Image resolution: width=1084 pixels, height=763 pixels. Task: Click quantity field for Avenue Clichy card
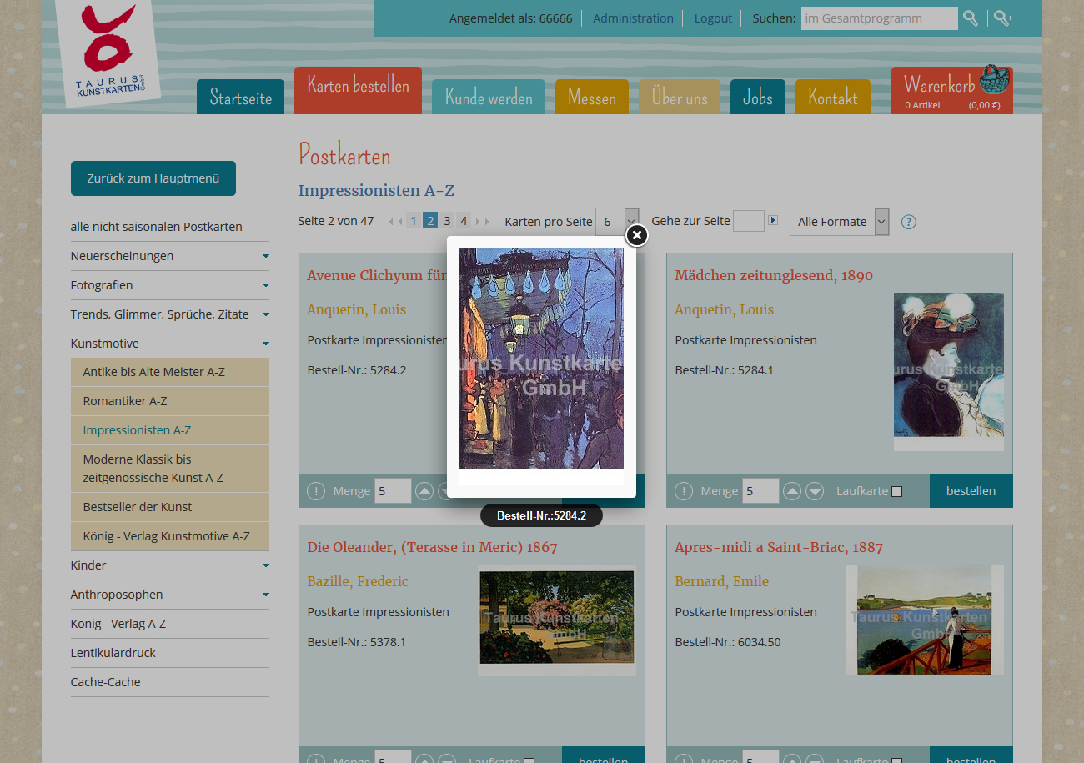[393, 491]
